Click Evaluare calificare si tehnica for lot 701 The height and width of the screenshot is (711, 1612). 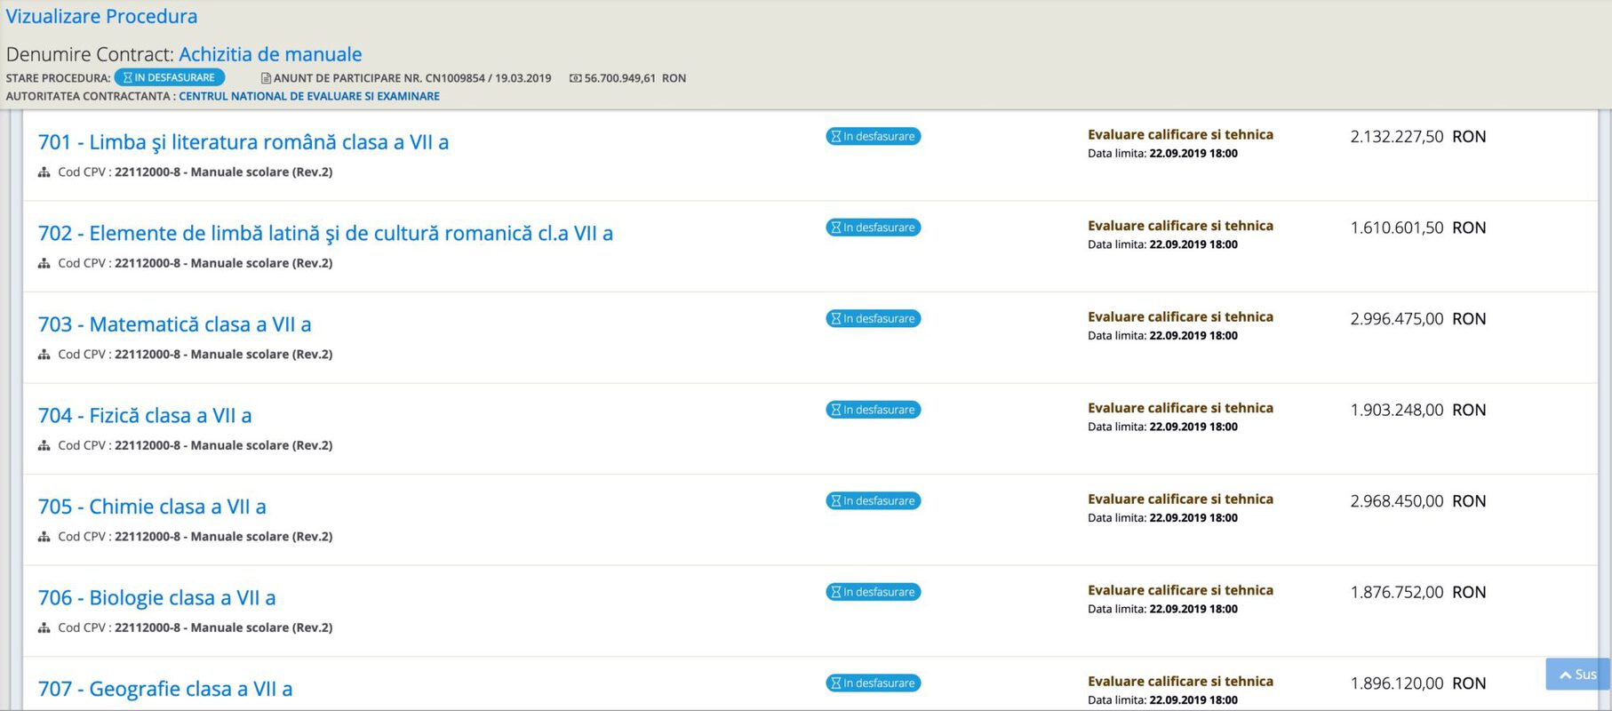coord(1180,135)
